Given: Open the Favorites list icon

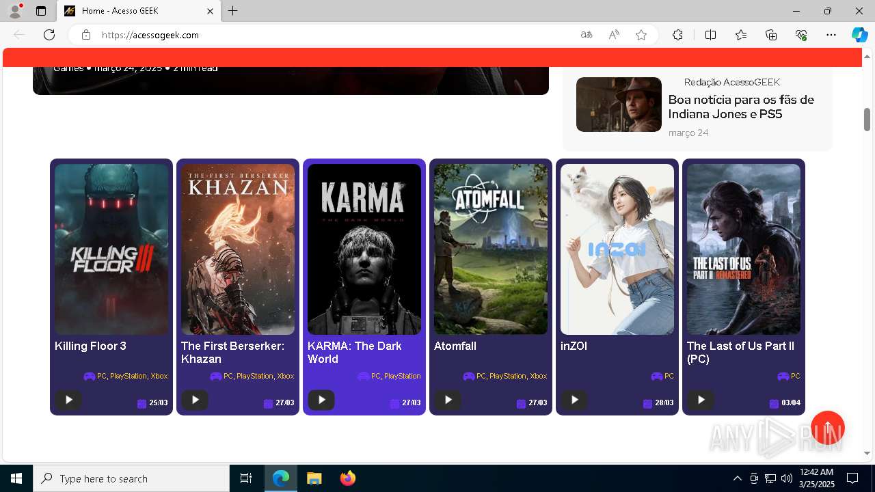Looking at the screenshot, I should [x=741, y=35].
